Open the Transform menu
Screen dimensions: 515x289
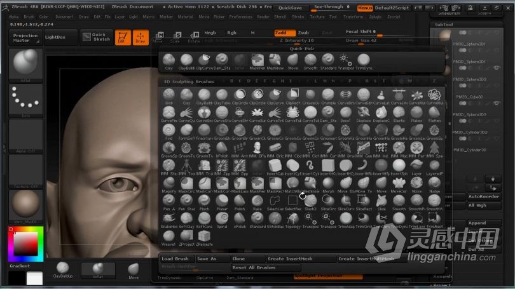pyautogui.click(x=353, y=17)
